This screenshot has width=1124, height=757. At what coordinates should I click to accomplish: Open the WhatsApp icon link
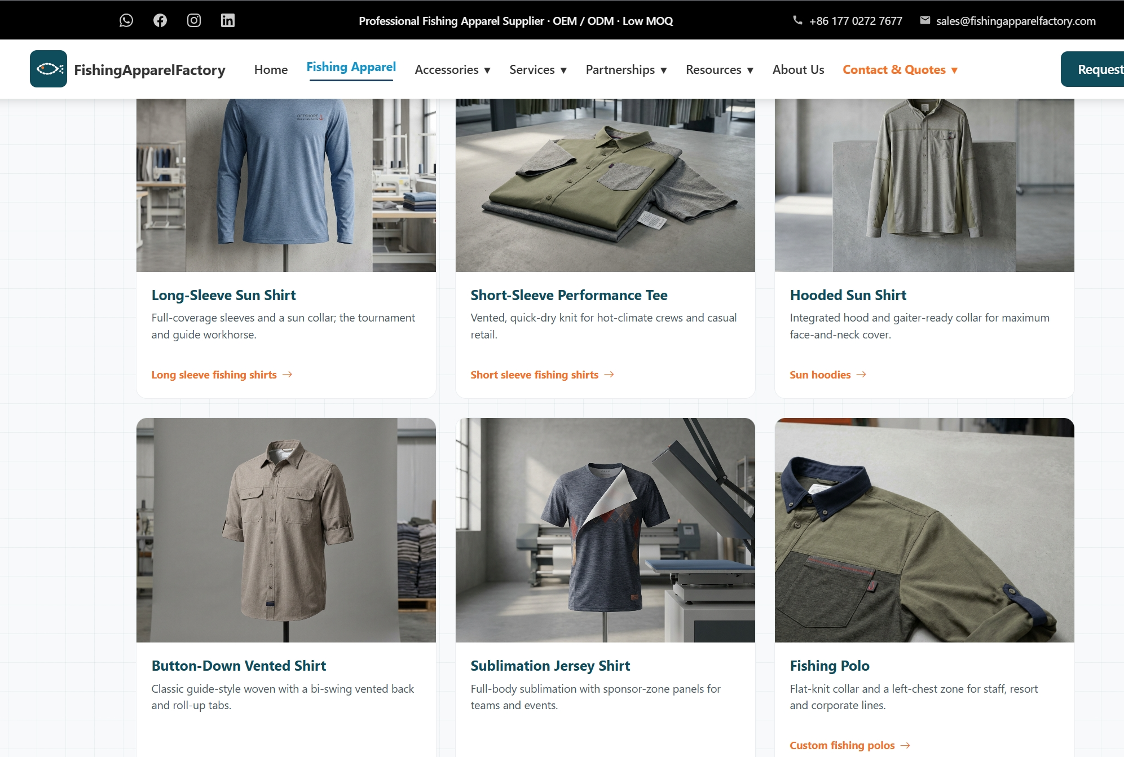126,20
